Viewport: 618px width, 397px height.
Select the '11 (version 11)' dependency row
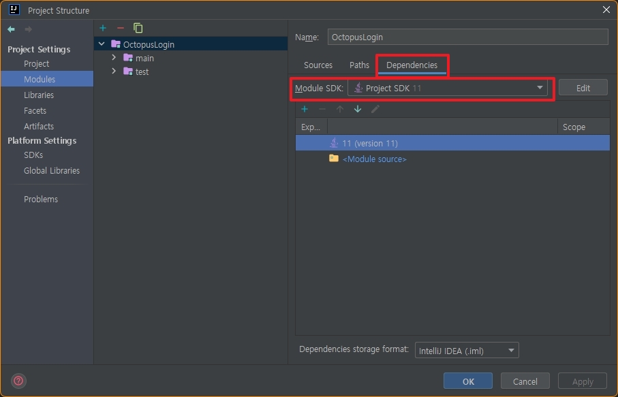coord(452,143)
